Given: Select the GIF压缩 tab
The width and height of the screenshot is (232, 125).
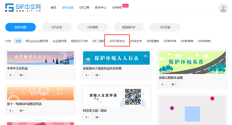Looking at the screenshot, I should point(165,27).
